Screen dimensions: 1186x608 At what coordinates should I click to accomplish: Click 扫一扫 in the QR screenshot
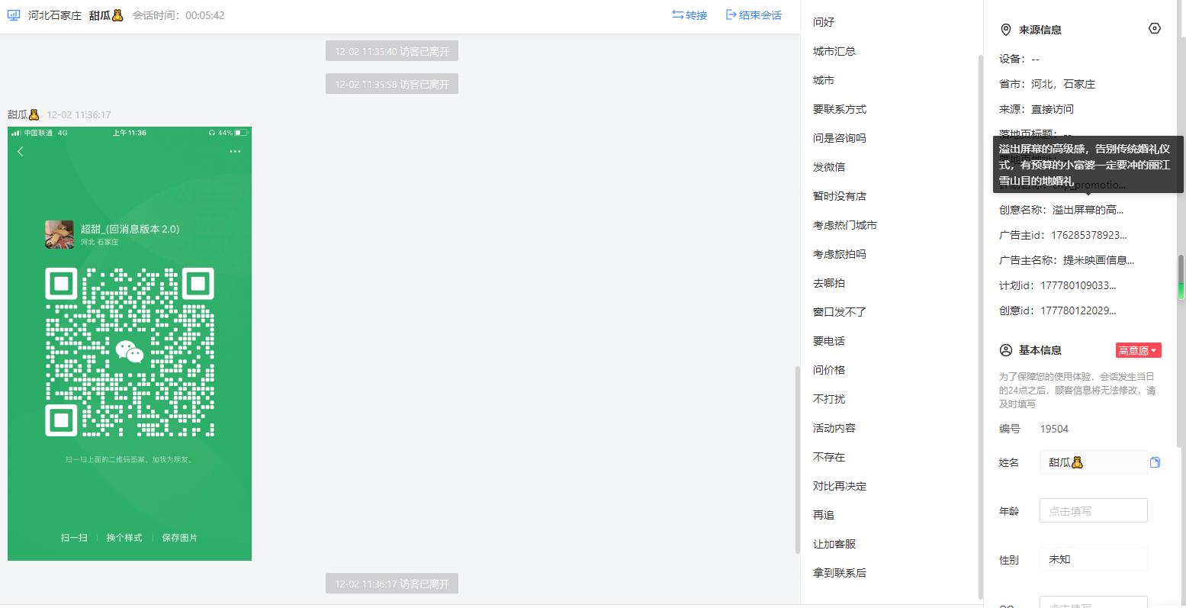point(74,538)
